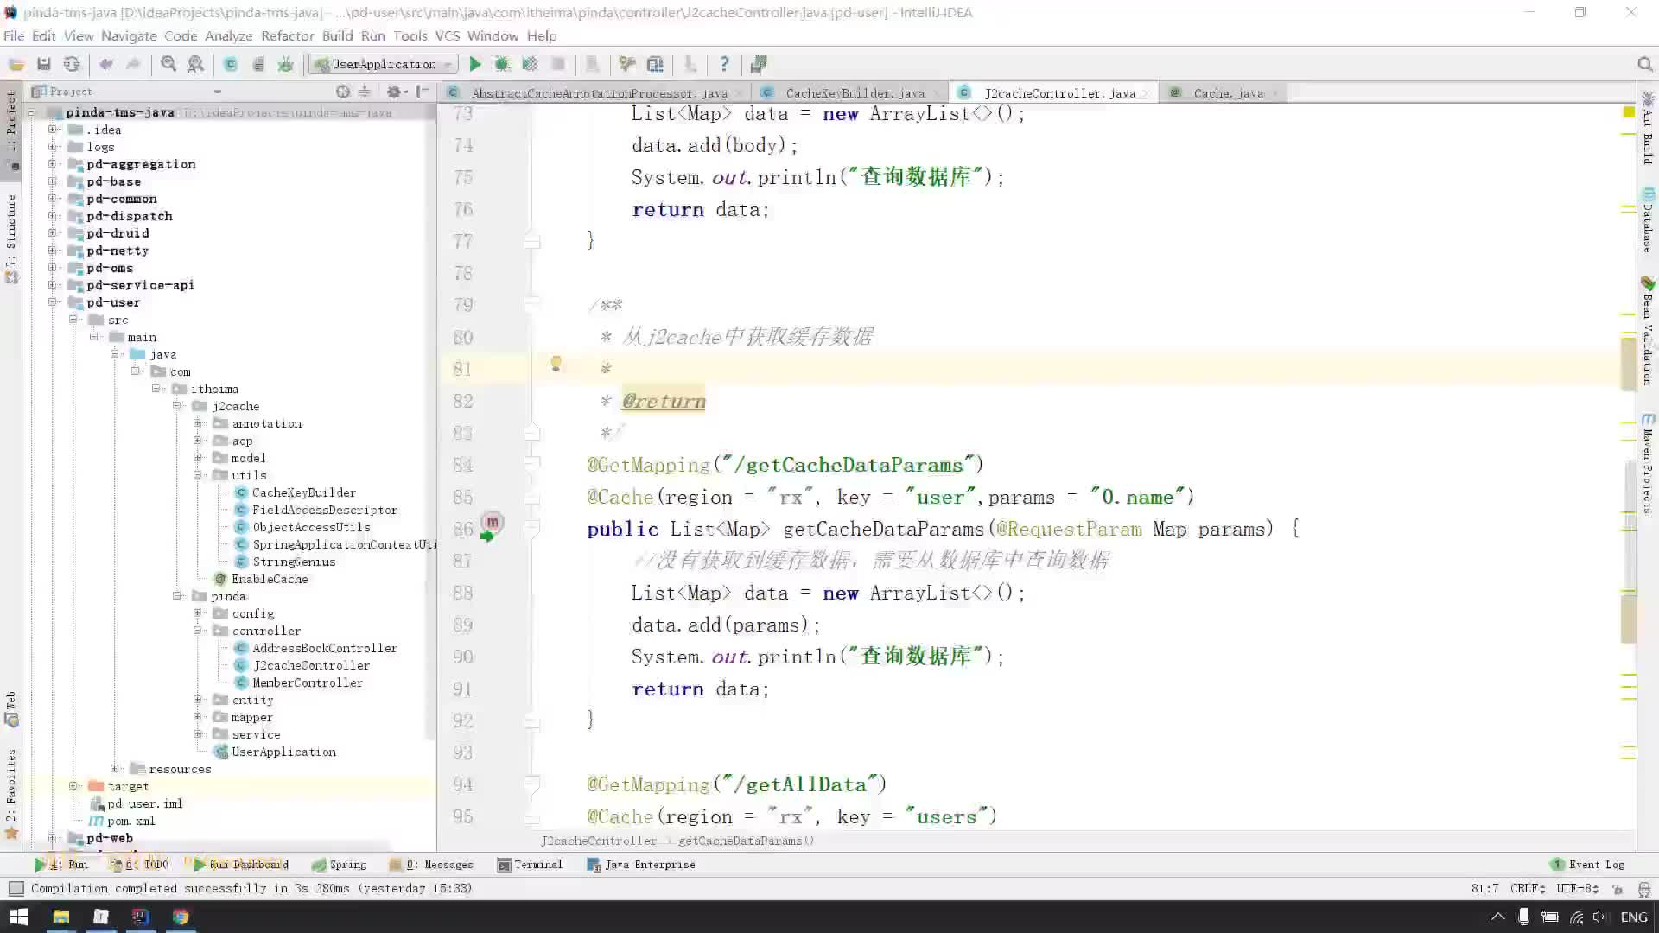Click the Find zoom magnifier toolbar icon
This screenshot has height=933, width=1659.
pyautogui.click(x=168, y=64)
